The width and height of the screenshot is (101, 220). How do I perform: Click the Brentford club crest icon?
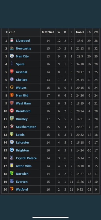tap(12, 111)
